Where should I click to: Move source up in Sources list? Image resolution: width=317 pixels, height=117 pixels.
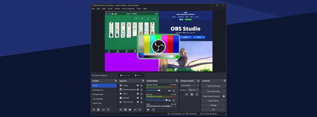(135, 109)
